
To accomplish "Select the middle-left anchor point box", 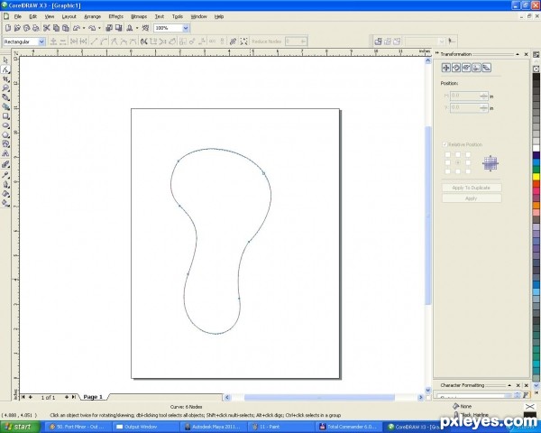I will [447, 162].
